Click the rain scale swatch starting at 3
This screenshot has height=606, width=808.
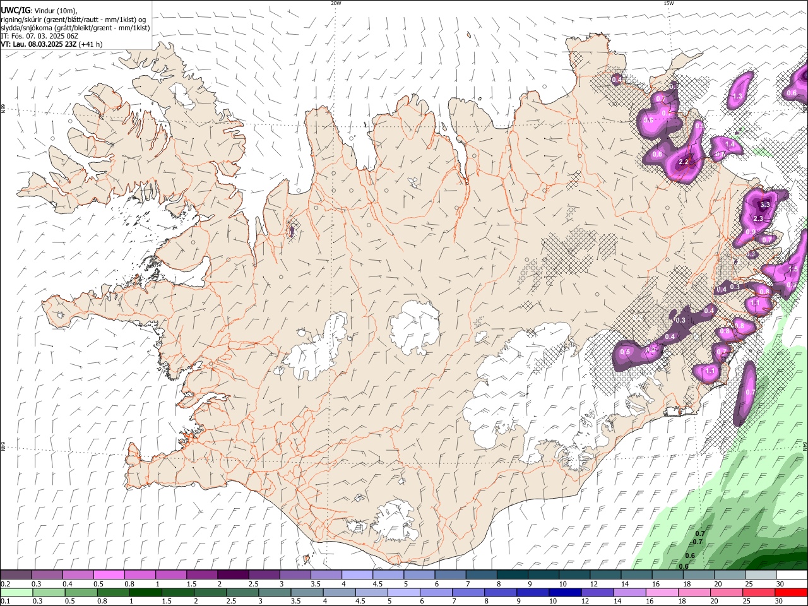point(275,593)
